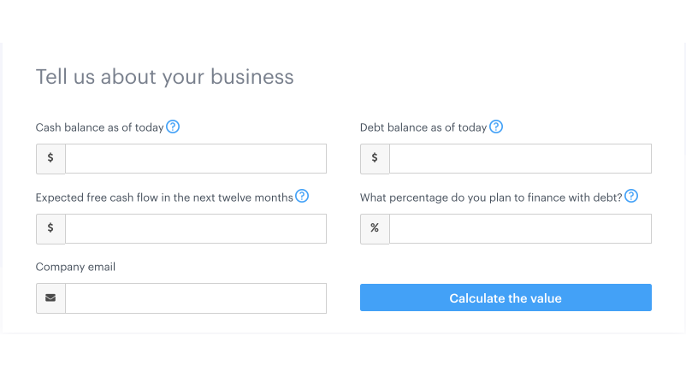This screenshot has width=686, height=377.
Task: Show help for expected free cash flow
Action: tap(302, 197)
